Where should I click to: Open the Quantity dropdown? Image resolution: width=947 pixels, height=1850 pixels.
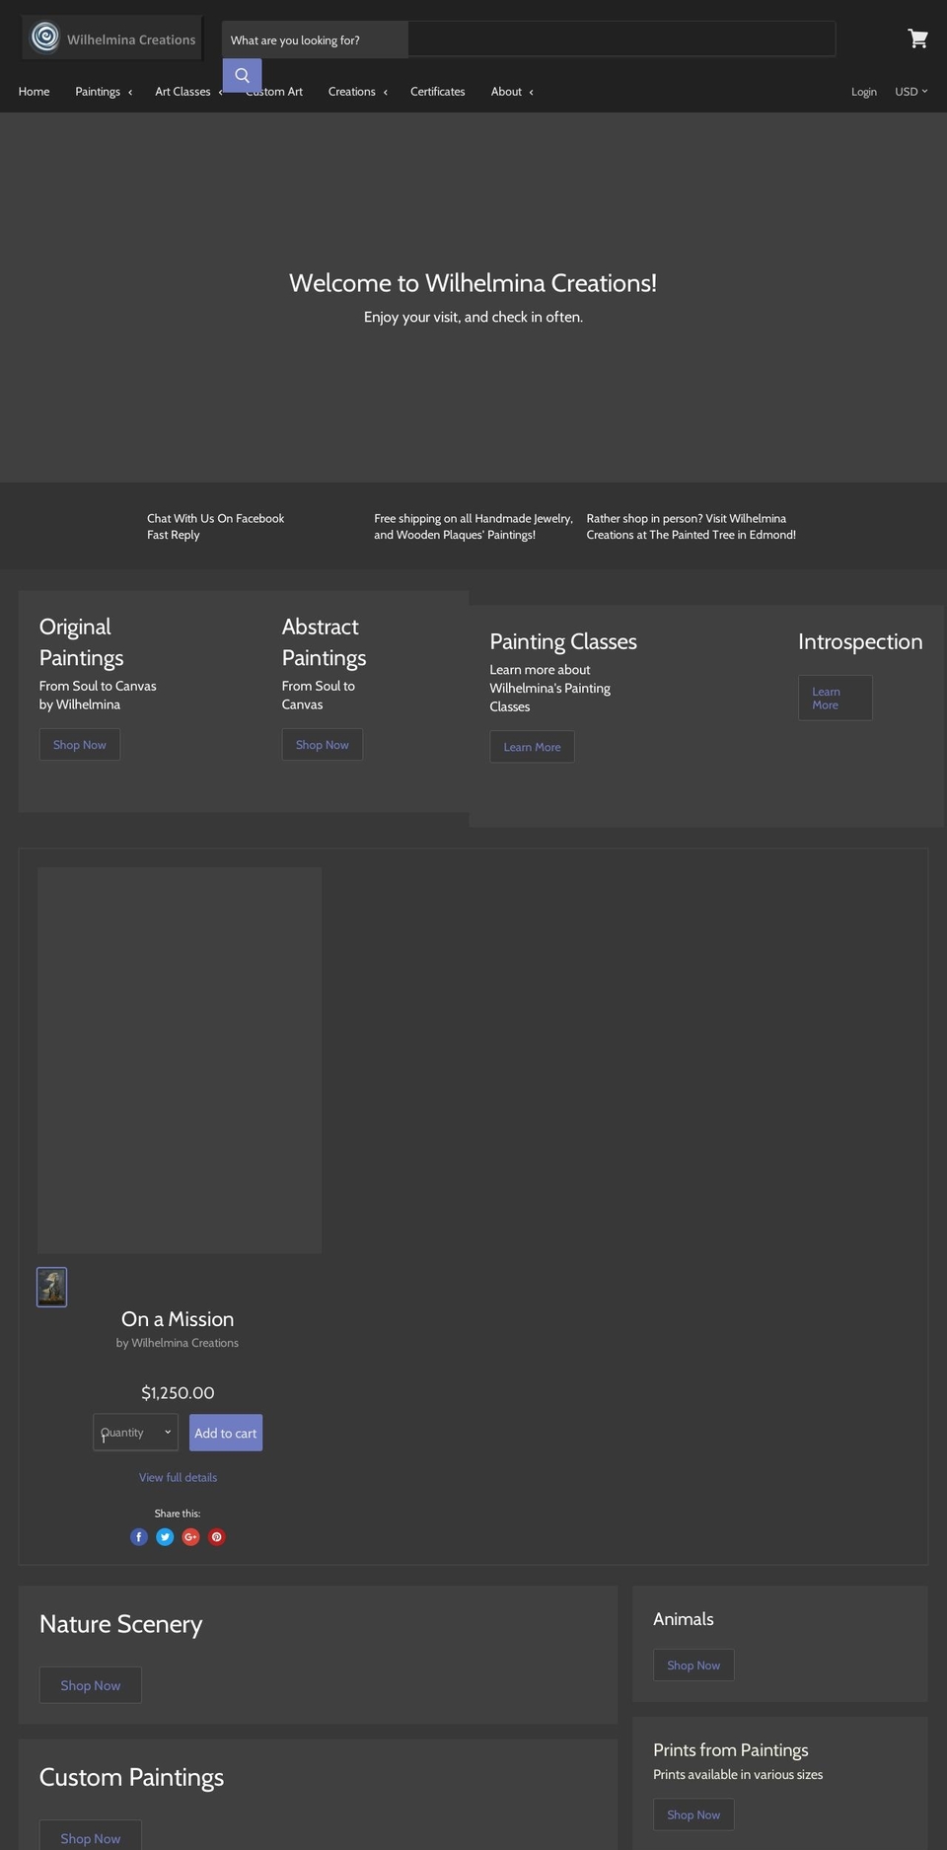(x=135, y=1433)
